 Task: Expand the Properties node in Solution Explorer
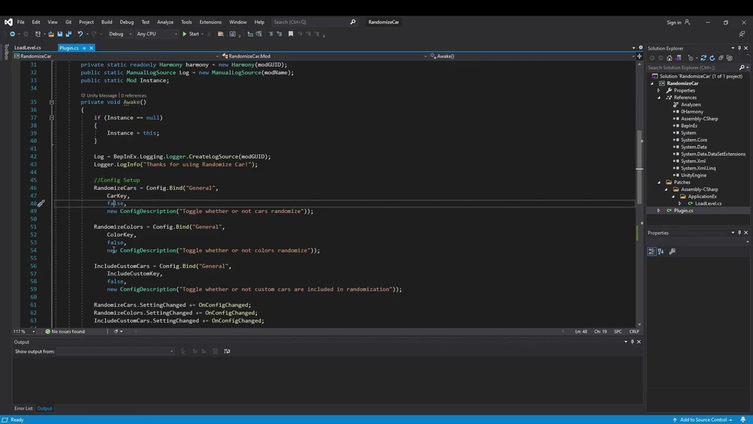[x=659, y=91]
